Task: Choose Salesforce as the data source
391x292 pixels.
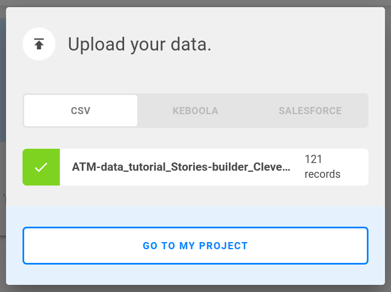Action: point(310,111)
